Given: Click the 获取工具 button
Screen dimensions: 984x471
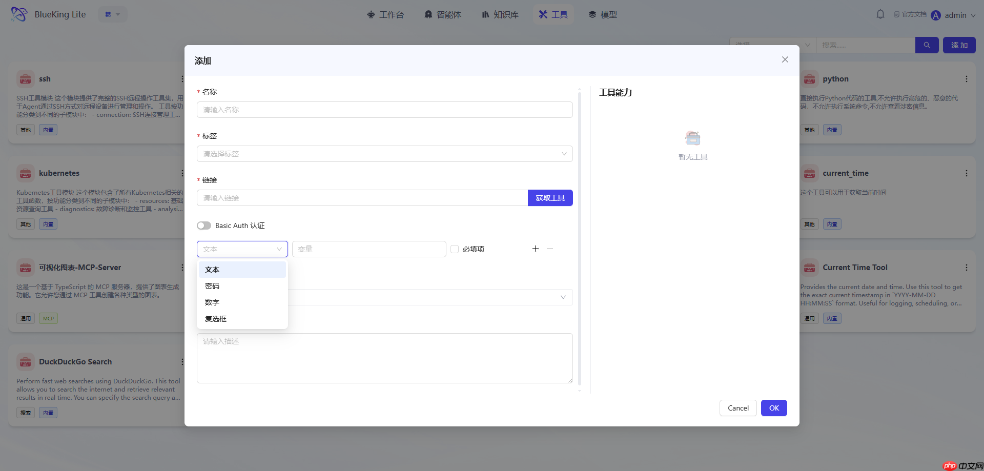Looking at the screenshot, I should tap(550, 197).
